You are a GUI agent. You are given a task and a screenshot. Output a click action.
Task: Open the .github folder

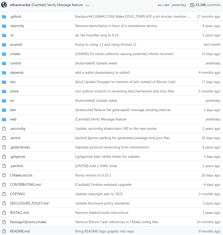point(15,16)
